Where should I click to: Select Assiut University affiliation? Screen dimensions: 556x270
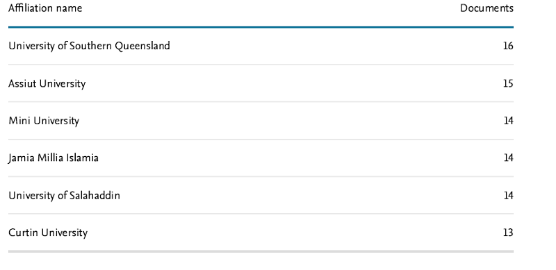(47, 83)
